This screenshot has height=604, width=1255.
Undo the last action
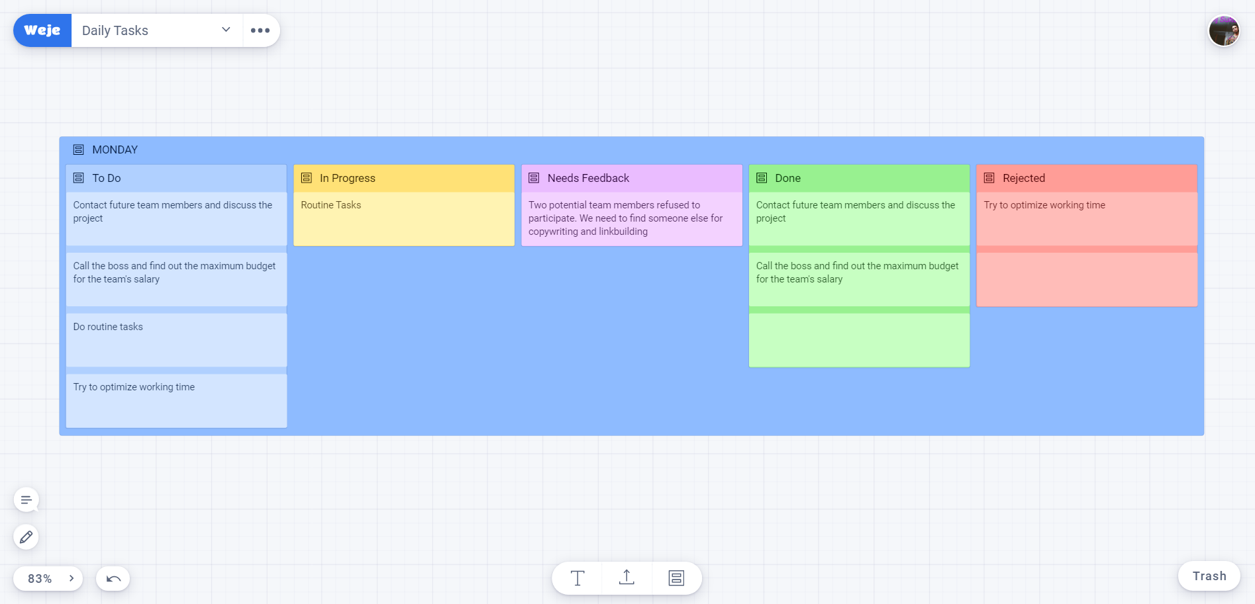pyautogui.click(x=113, y=578)
